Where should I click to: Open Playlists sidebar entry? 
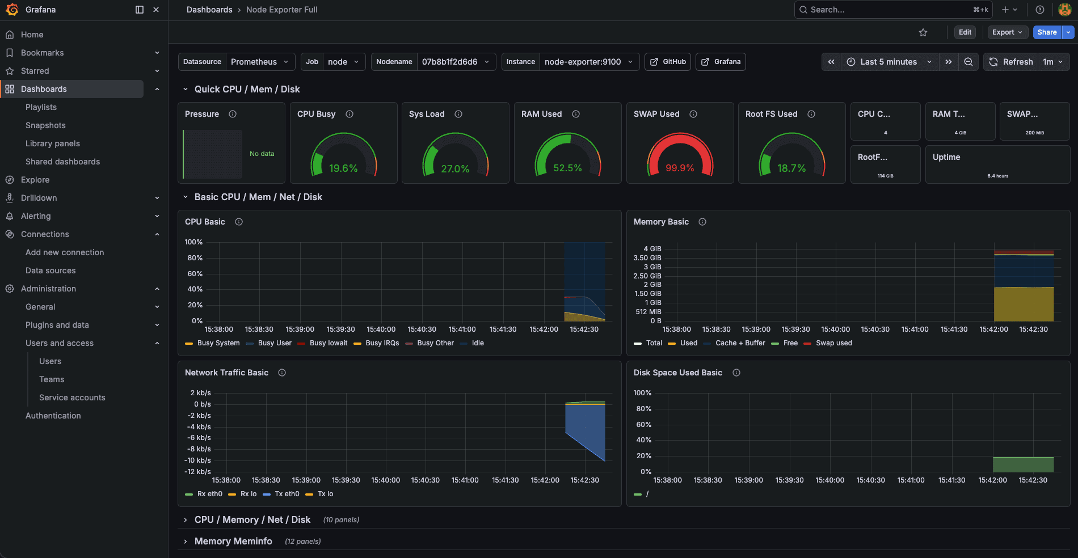pos(41,107)
